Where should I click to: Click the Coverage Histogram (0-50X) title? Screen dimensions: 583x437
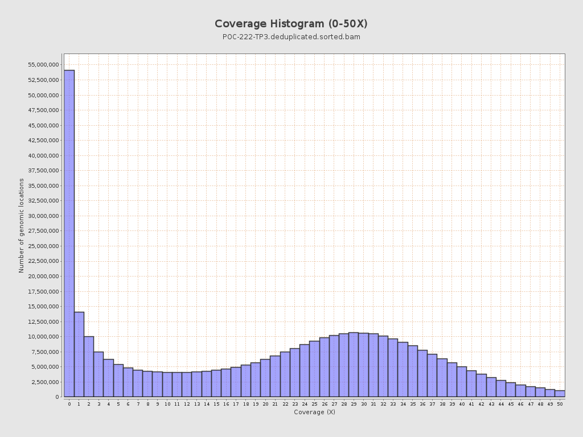(291, 24)
